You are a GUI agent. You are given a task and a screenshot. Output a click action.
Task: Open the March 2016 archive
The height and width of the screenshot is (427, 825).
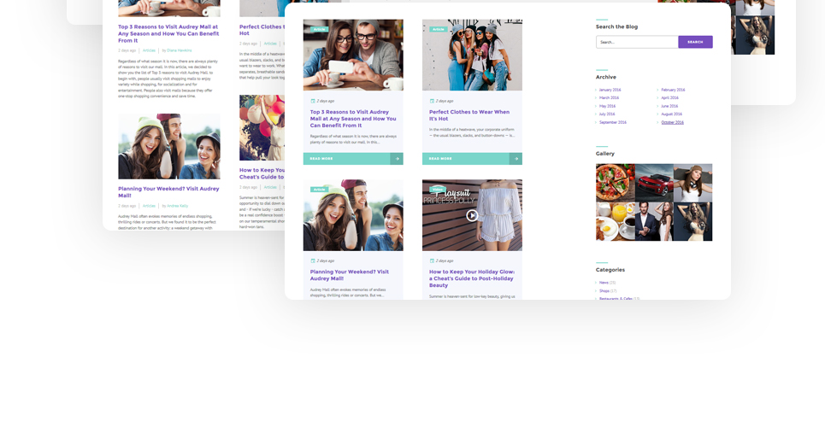point(609,98)
